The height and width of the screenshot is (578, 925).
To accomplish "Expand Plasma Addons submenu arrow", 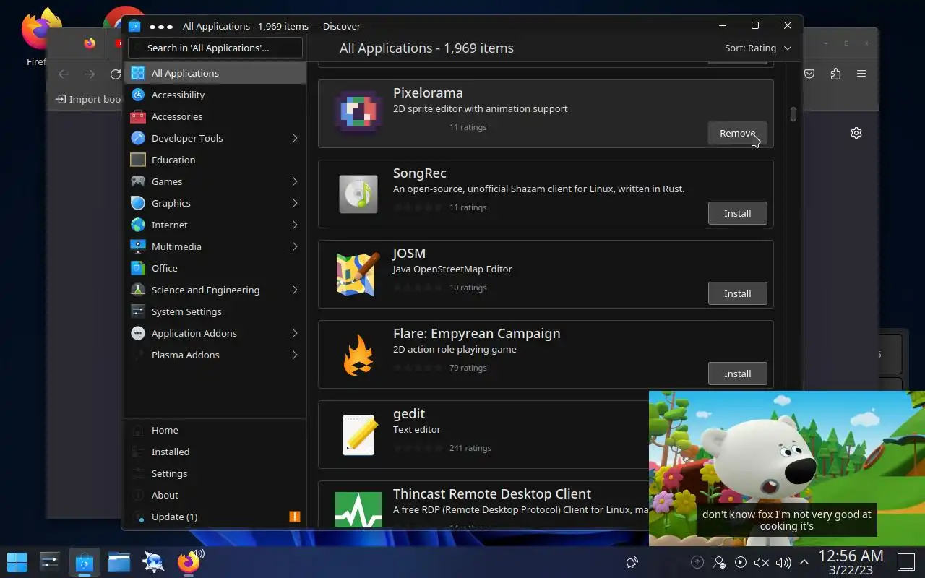I will pyautogui.click(x=295, y=355).
